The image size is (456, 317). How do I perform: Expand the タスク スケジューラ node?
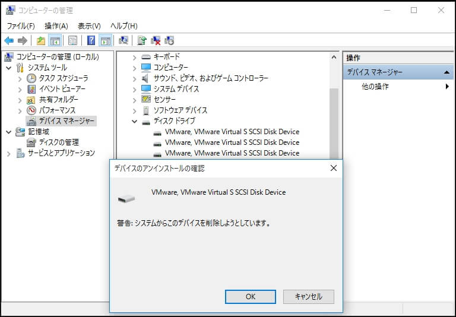point(20,79)
